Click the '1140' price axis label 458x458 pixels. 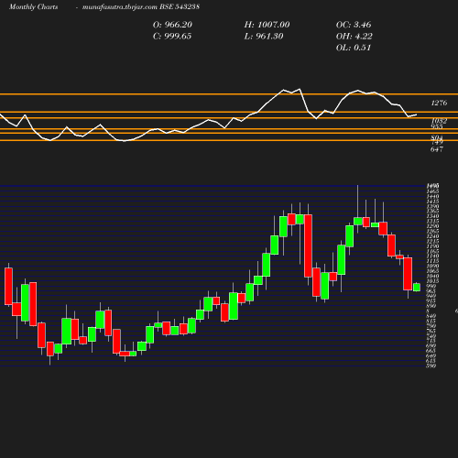(x=432, y=256)
